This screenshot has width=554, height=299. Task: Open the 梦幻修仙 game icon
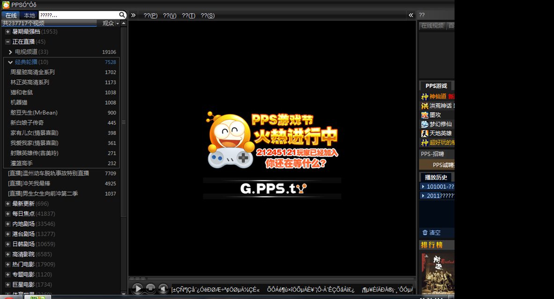click(425, 124)
